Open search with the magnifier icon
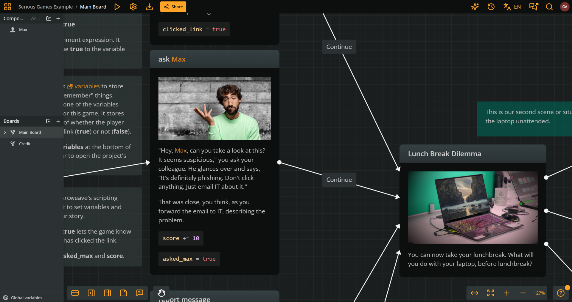 pyautogui.click(x=549, y=7)
